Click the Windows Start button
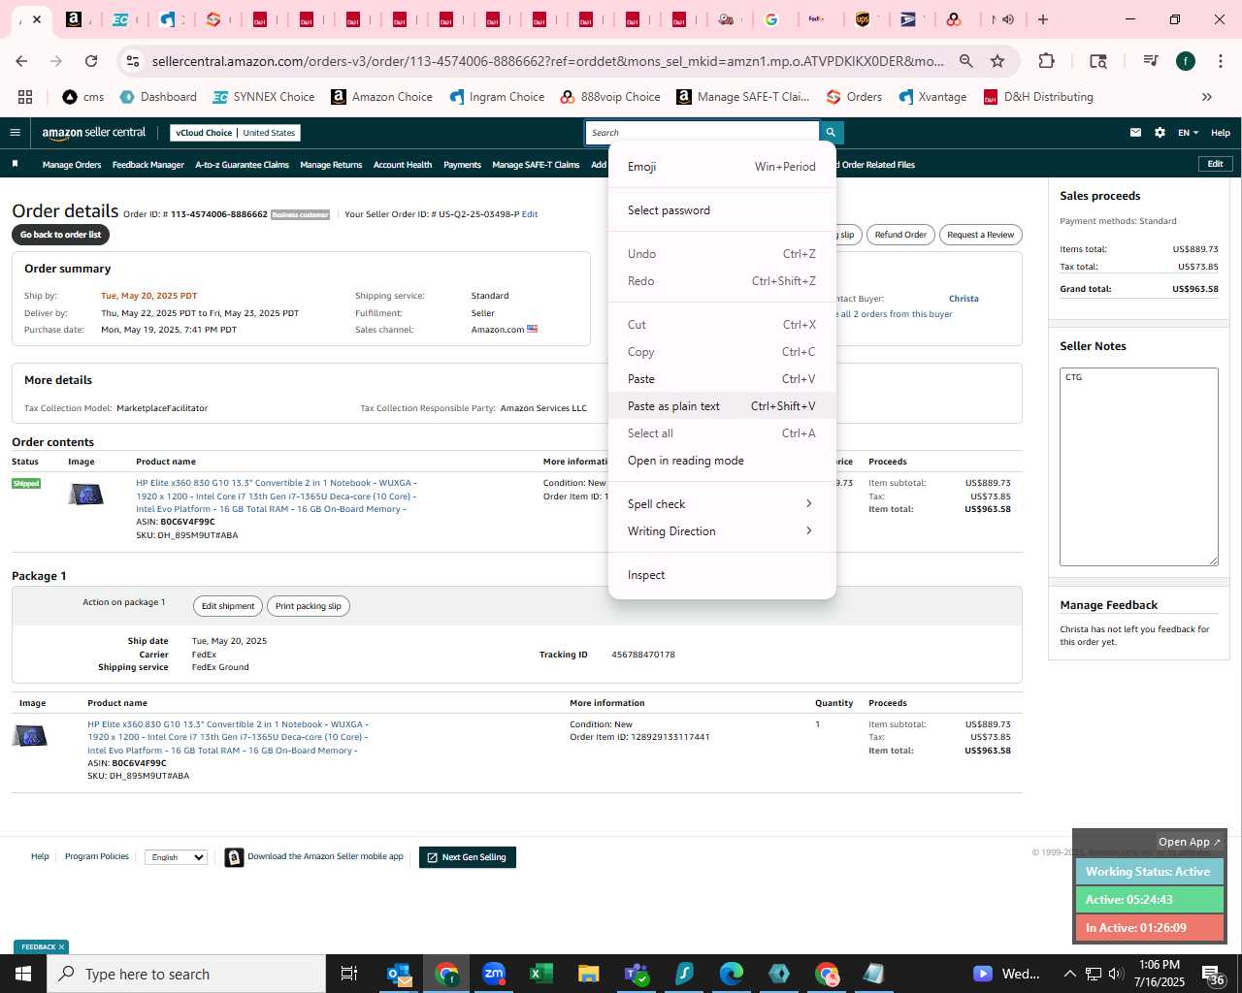 click(x=22, y=974)
